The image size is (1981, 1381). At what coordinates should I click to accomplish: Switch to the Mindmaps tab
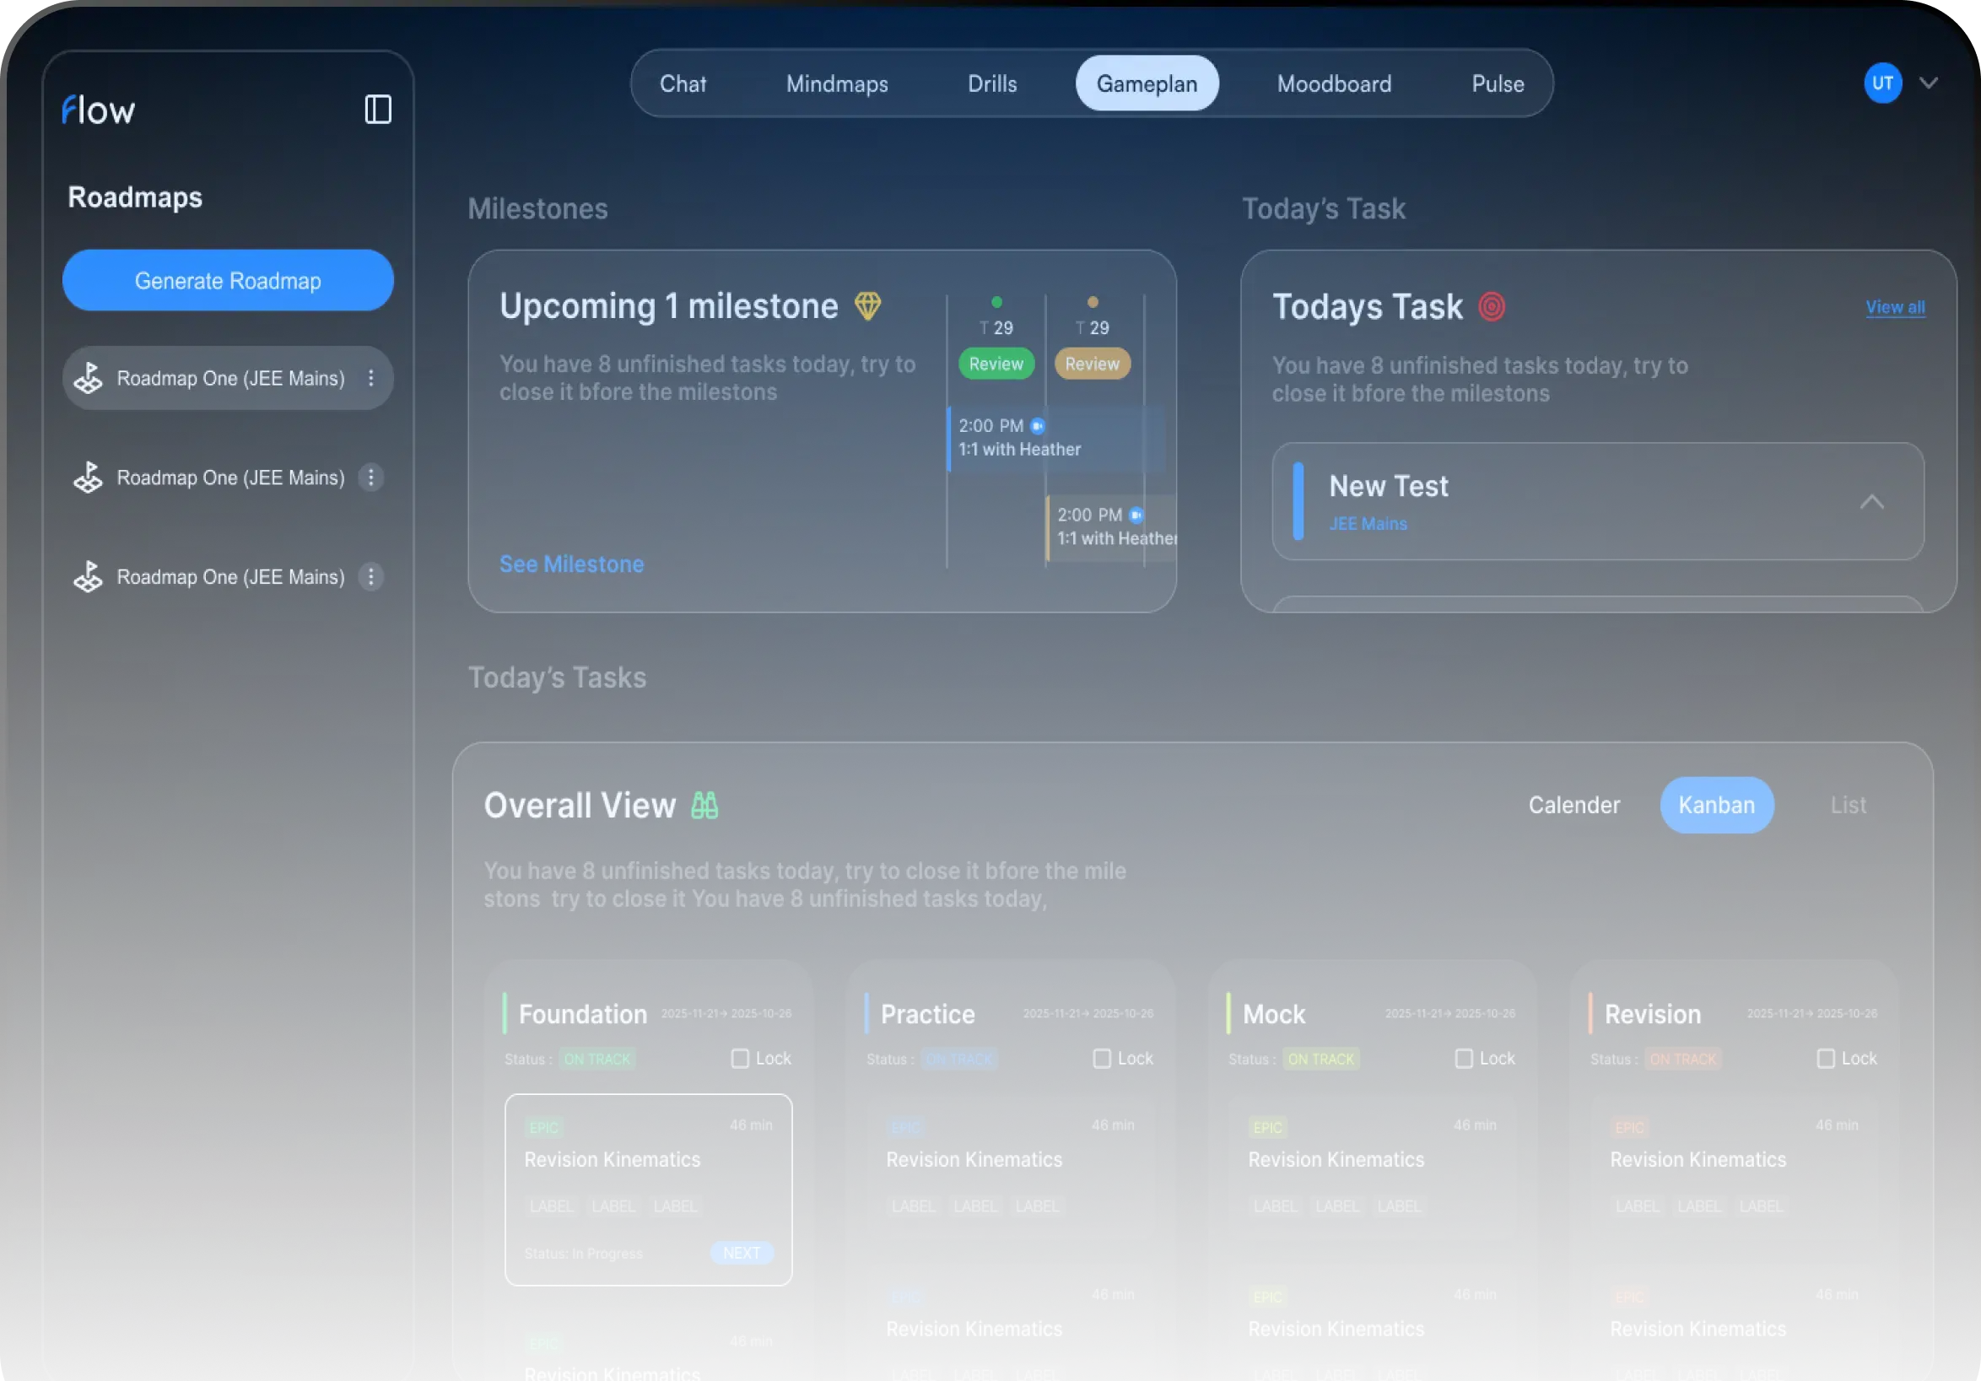coord(836,84)
